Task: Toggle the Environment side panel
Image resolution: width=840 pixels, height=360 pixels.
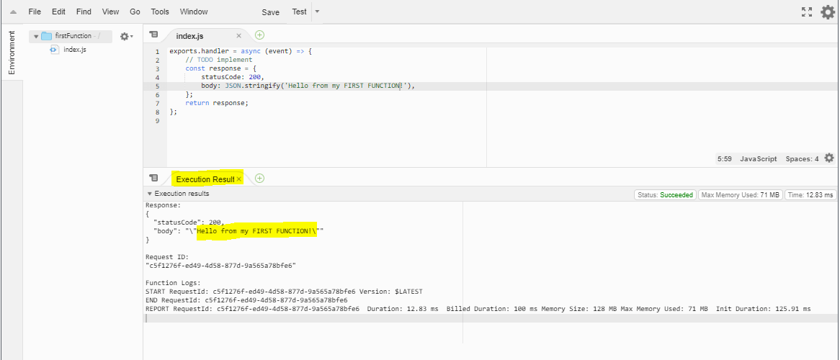Action: pos(11,53)
